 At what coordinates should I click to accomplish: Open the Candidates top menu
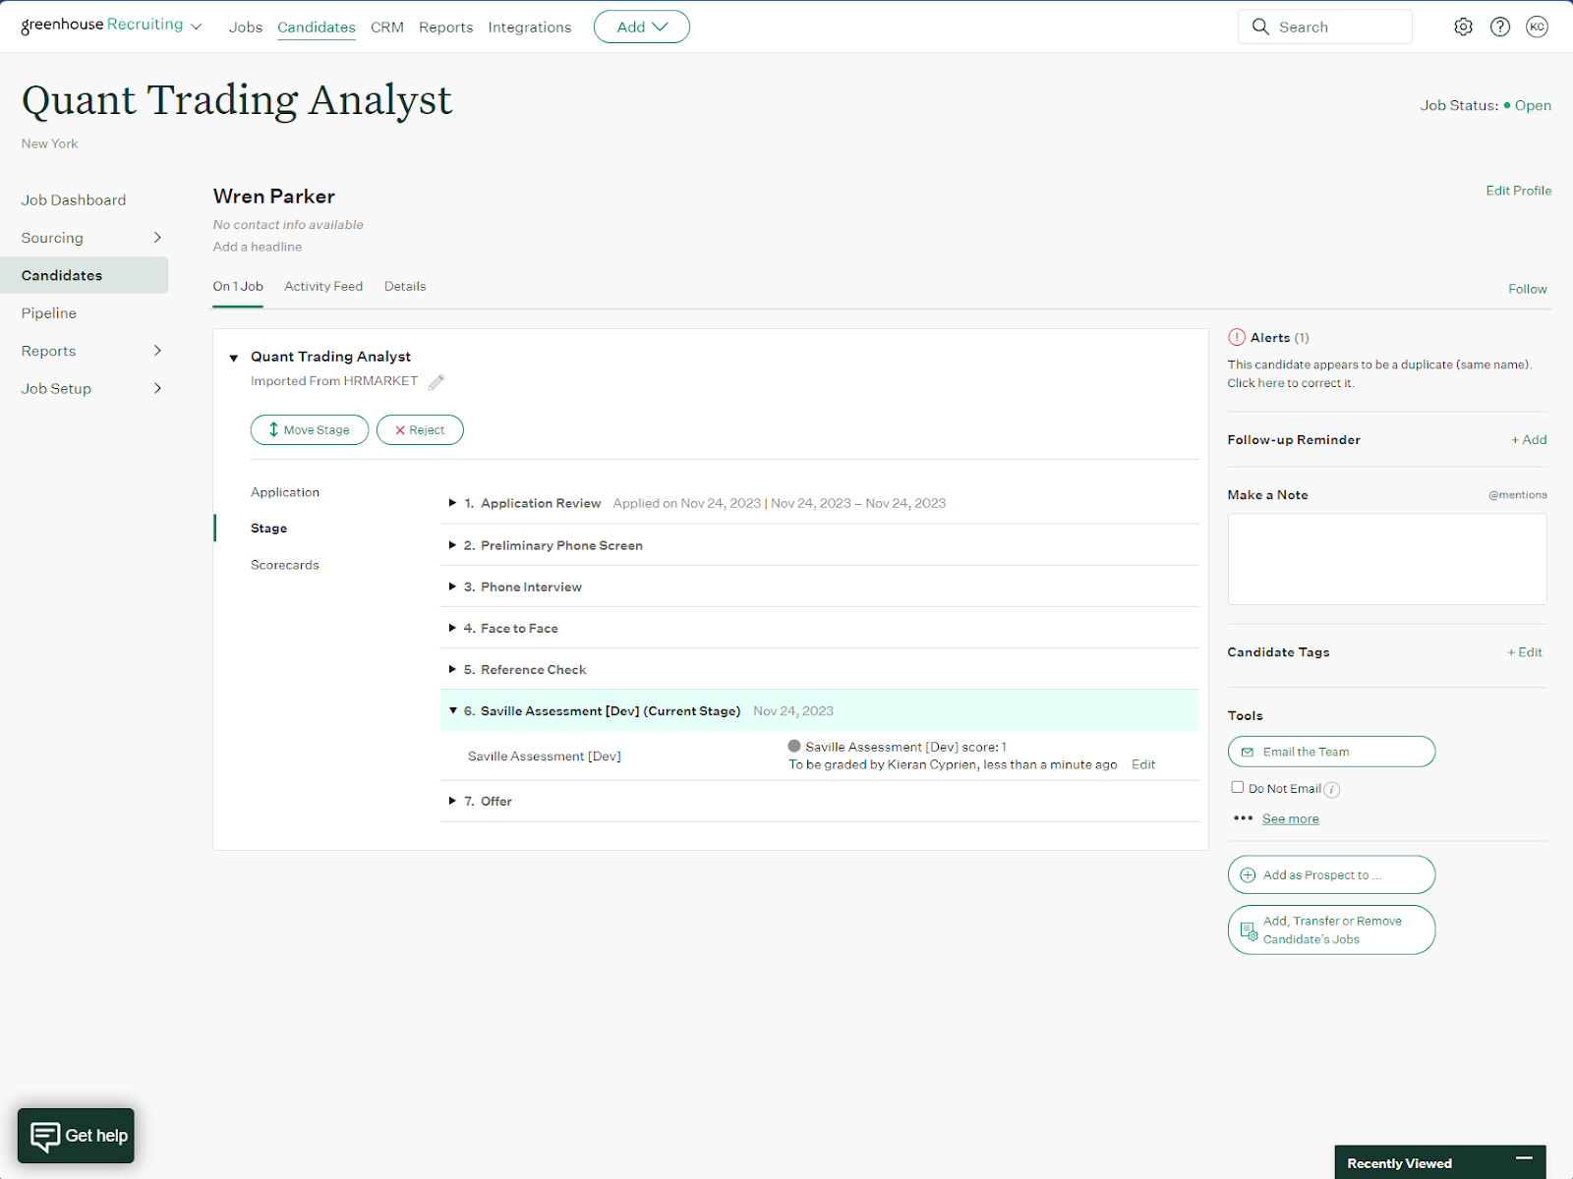[x=317, y=27]
